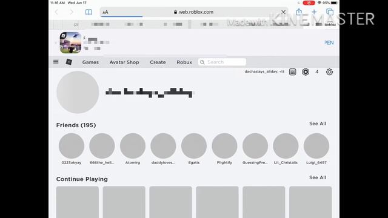
Task: Tap the AA reader text-size button
Action: [105, 12]
